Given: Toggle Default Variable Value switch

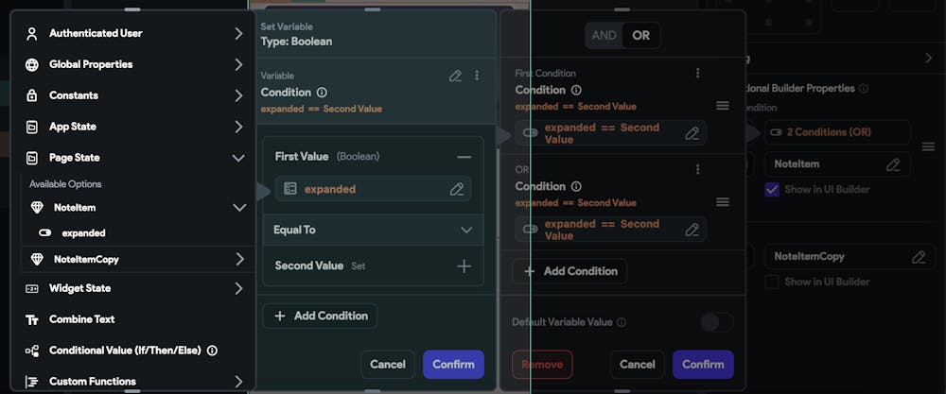Looking at the screenshot, I should [716, 322].
